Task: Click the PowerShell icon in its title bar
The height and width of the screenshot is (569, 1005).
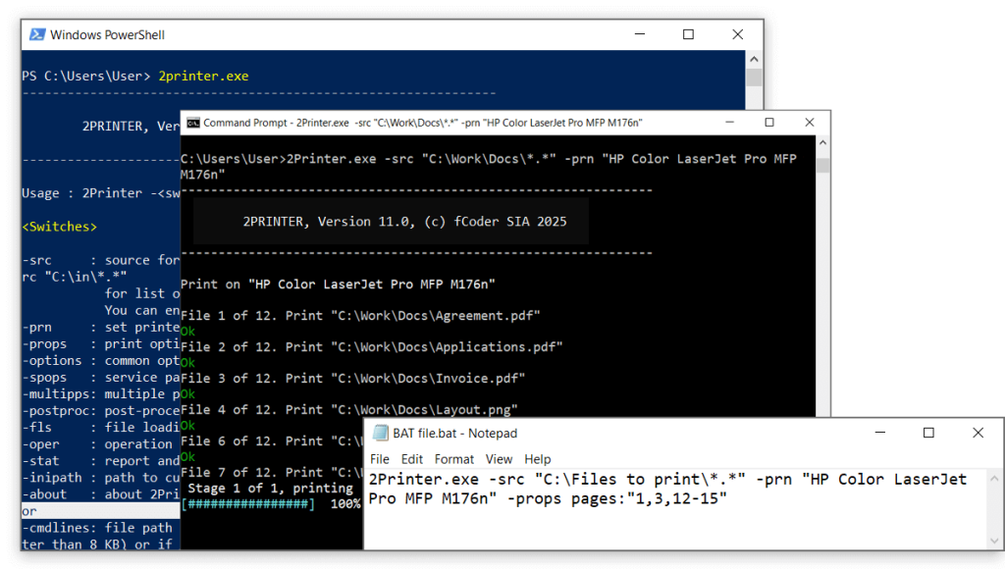Action: (x=36, y=33)
